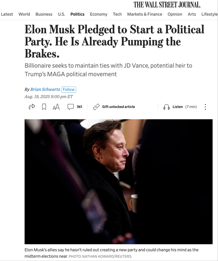Select the Tech navigation item

pyautogui.click(x=117, y=14)
